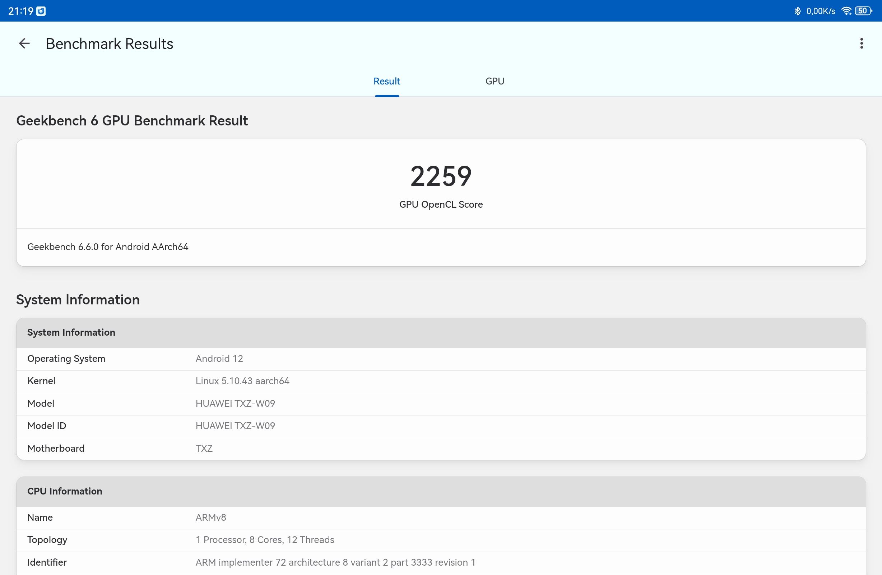Switch to the GPU tab
The height and width of the screenshot is (575, 882).
[x=495, y=81]
